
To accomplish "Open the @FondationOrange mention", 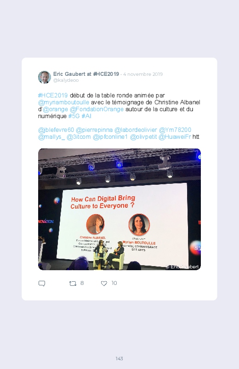I will pos(97,109).
